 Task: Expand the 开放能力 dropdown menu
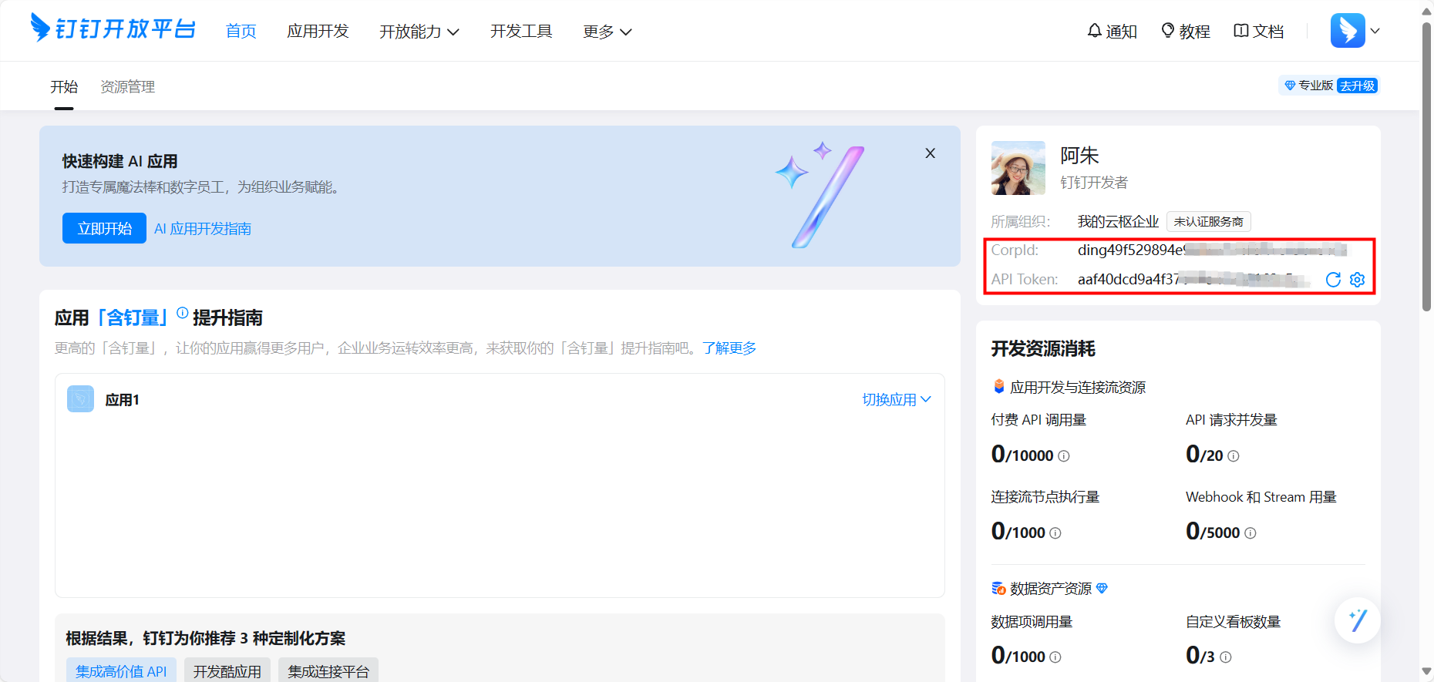(x=419, y=31)
